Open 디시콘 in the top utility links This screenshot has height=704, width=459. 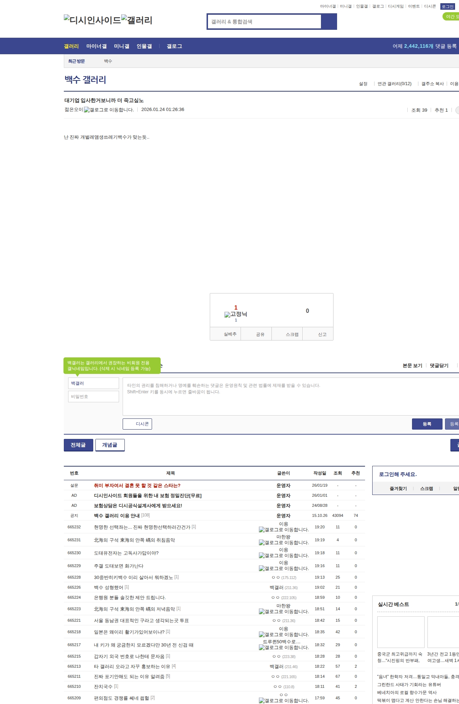coord(430,6)
